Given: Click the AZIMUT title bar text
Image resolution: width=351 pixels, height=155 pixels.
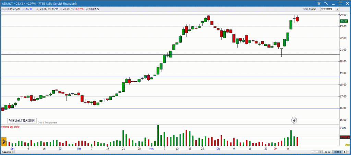Looking at the screenshot, I should click(x=7, y=3).
